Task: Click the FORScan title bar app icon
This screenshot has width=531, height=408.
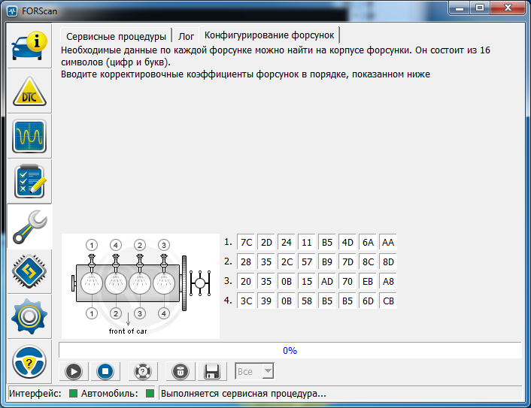Action: pos(12,11)
